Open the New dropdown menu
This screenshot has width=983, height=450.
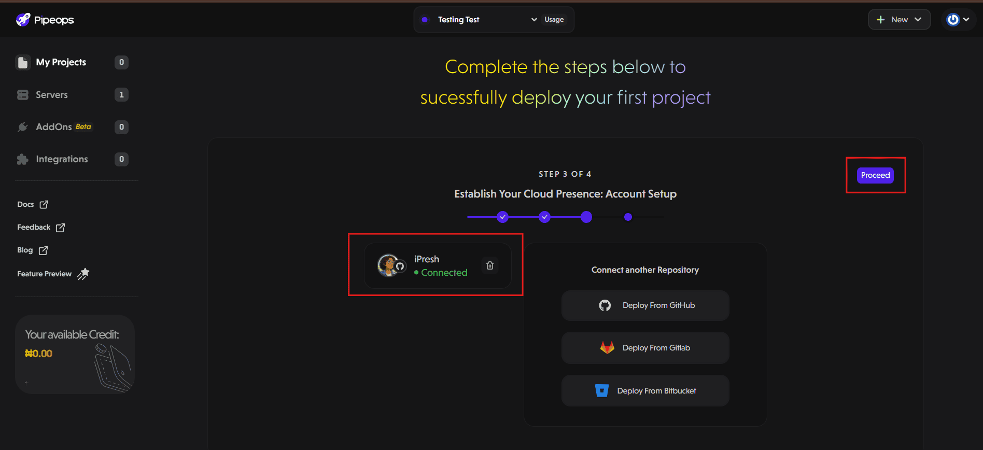[900, 20]
